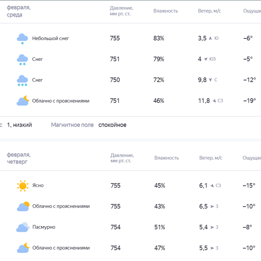Click the north wind arrow beside 9,8
Screen dimensions: 261x261
pos(211,80)
